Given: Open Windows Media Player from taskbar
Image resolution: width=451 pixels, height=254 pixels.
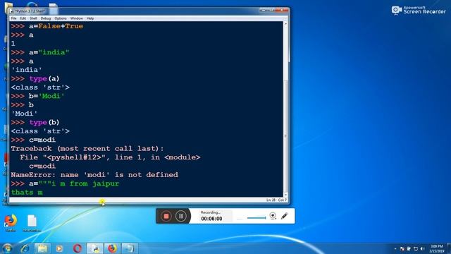Looking at the screenshot, I should point(59,248).
